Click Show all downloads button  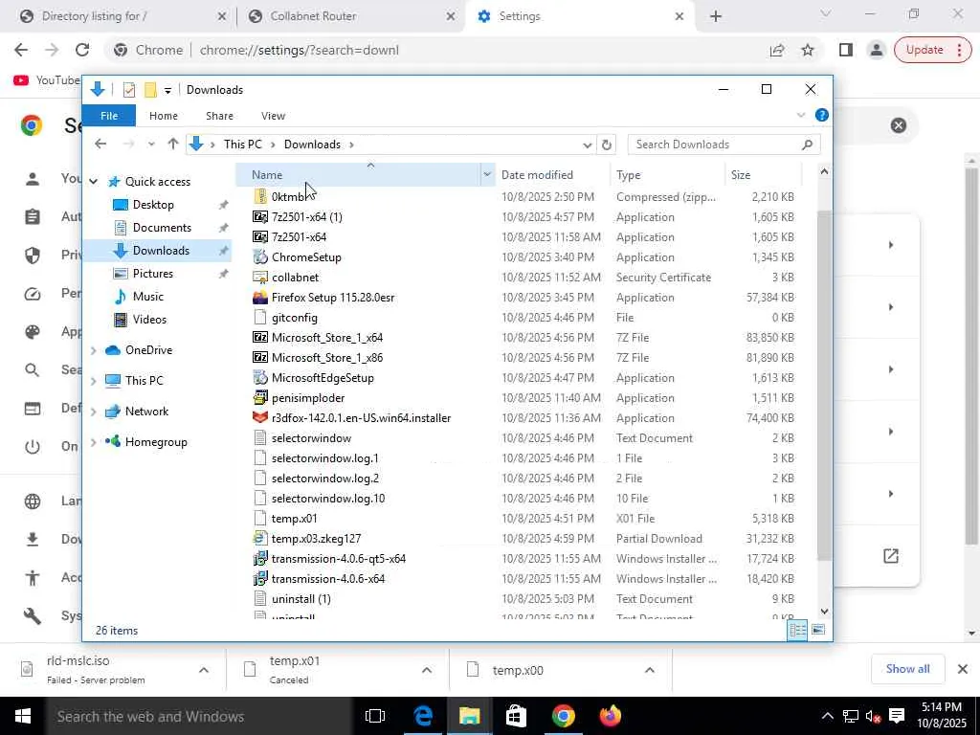click(x=907, y=669)
